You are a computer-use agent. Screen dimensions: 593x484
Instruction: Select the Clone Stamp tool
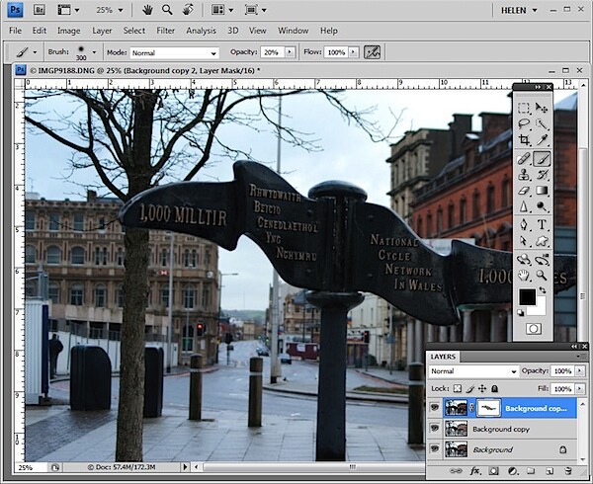pyautogui.click(x=524, y=175)
